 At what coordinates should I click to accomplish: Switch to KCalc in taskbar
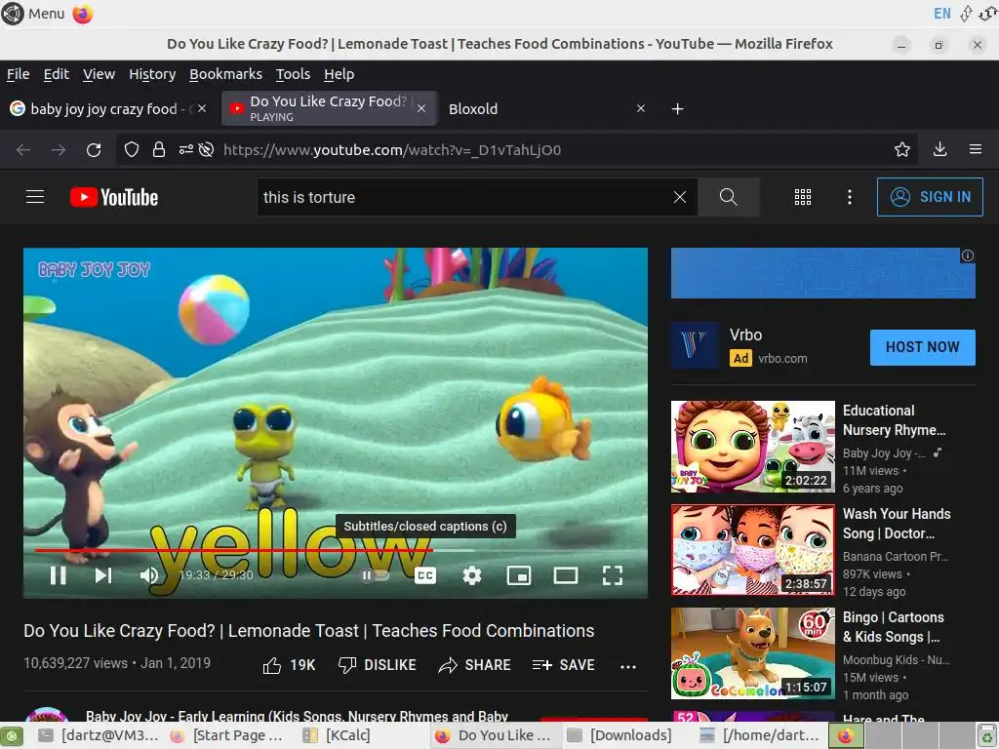point(336,735)
